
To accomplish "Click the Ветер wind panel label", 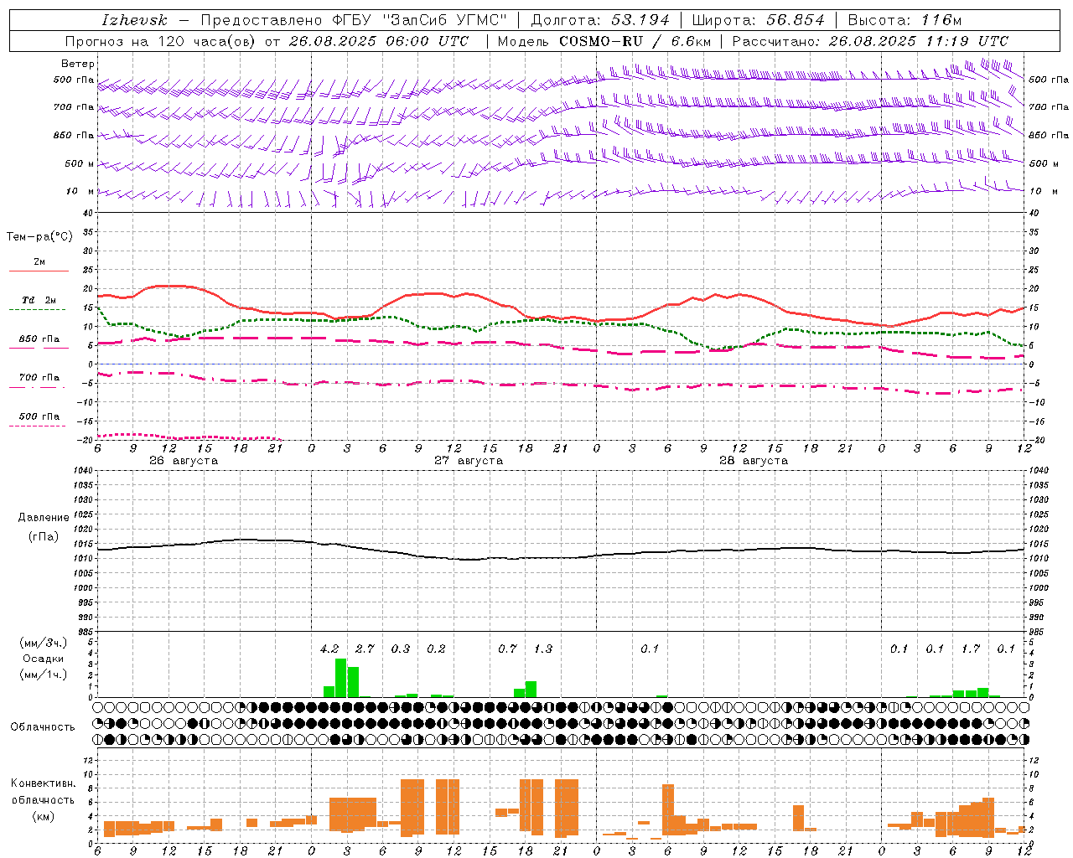I will pos(78,64).
